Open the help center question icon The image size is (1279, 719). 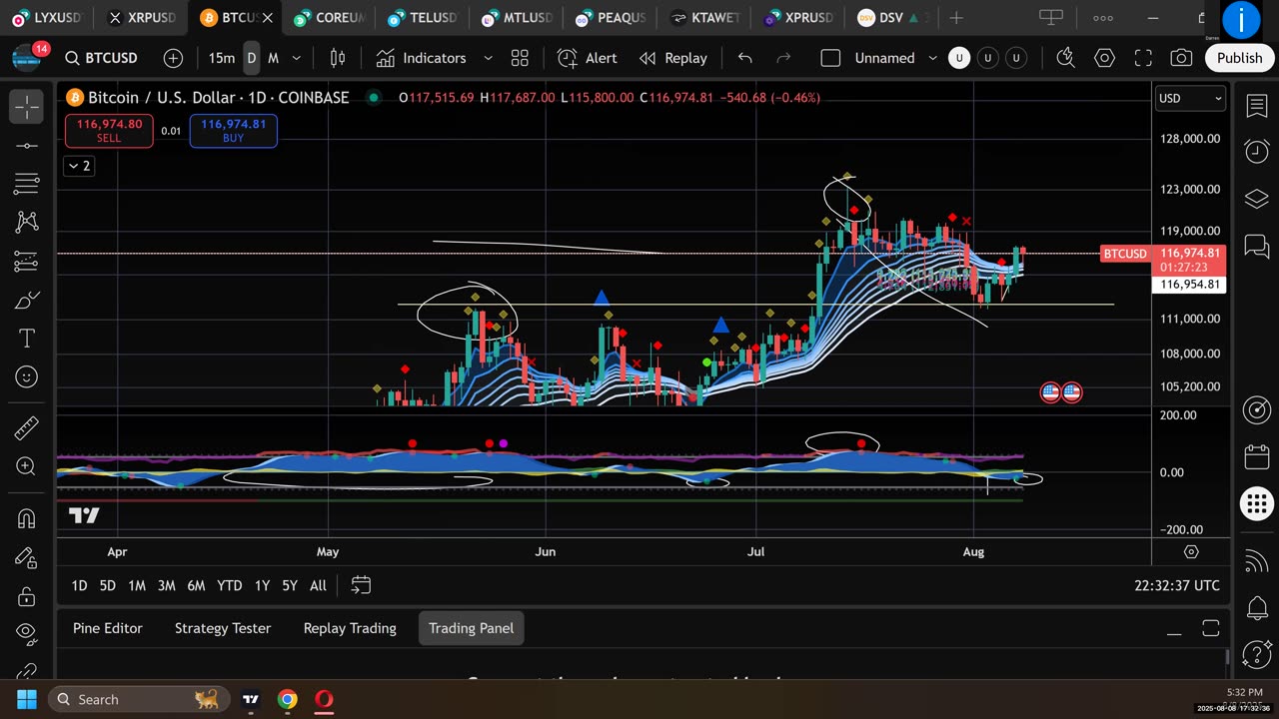point(1257,656)
